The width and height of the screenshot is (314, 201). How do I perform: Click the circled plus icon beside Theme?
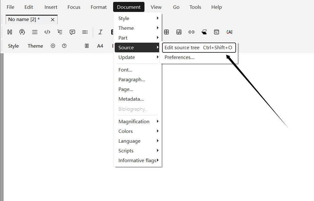53,46
